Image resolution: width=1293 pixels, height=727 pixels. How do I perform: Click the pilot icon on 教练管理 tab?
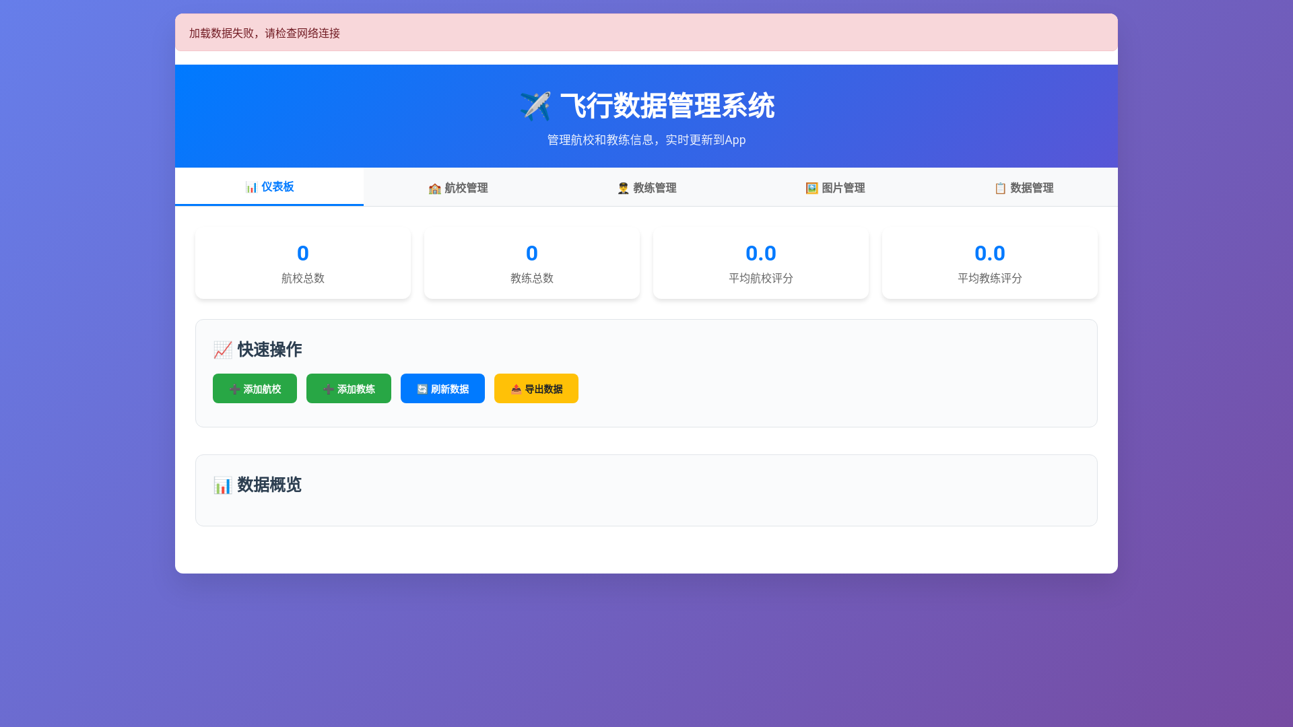623,188
